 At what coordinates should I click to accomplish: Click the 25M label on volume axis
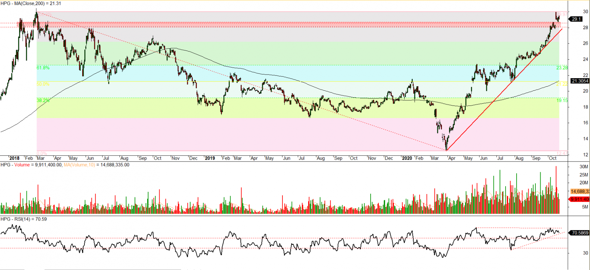[584, 175]
